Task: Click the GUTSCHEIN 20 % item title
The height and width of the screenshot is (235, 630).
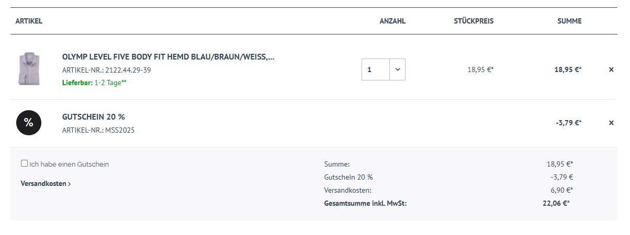Action: tap(93, 117)
